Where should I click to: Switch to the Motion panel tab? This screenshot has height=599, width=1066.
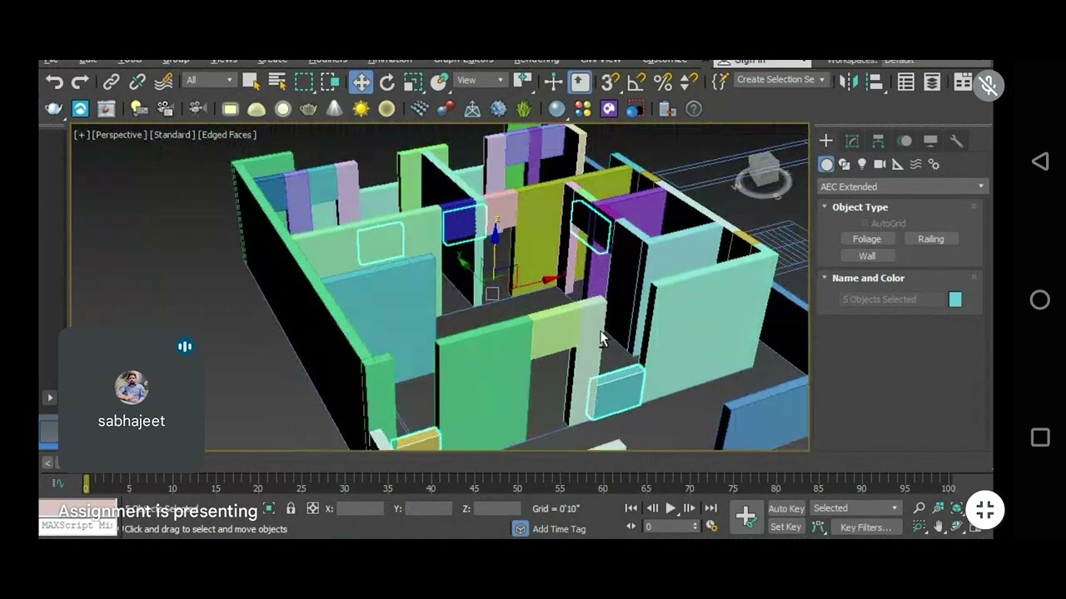(x=904, y=141)
